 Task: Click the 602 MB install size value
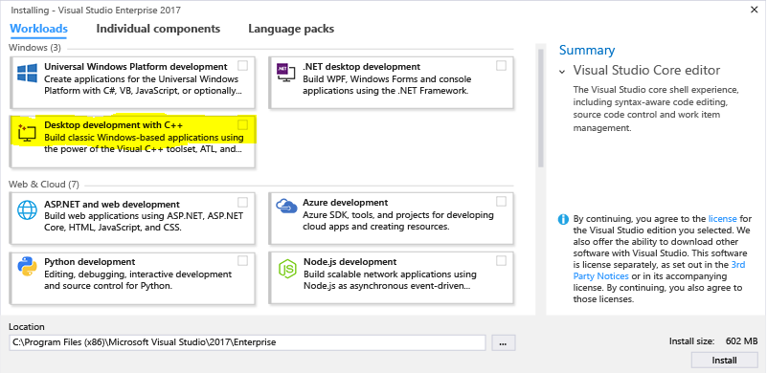point(741,341)
